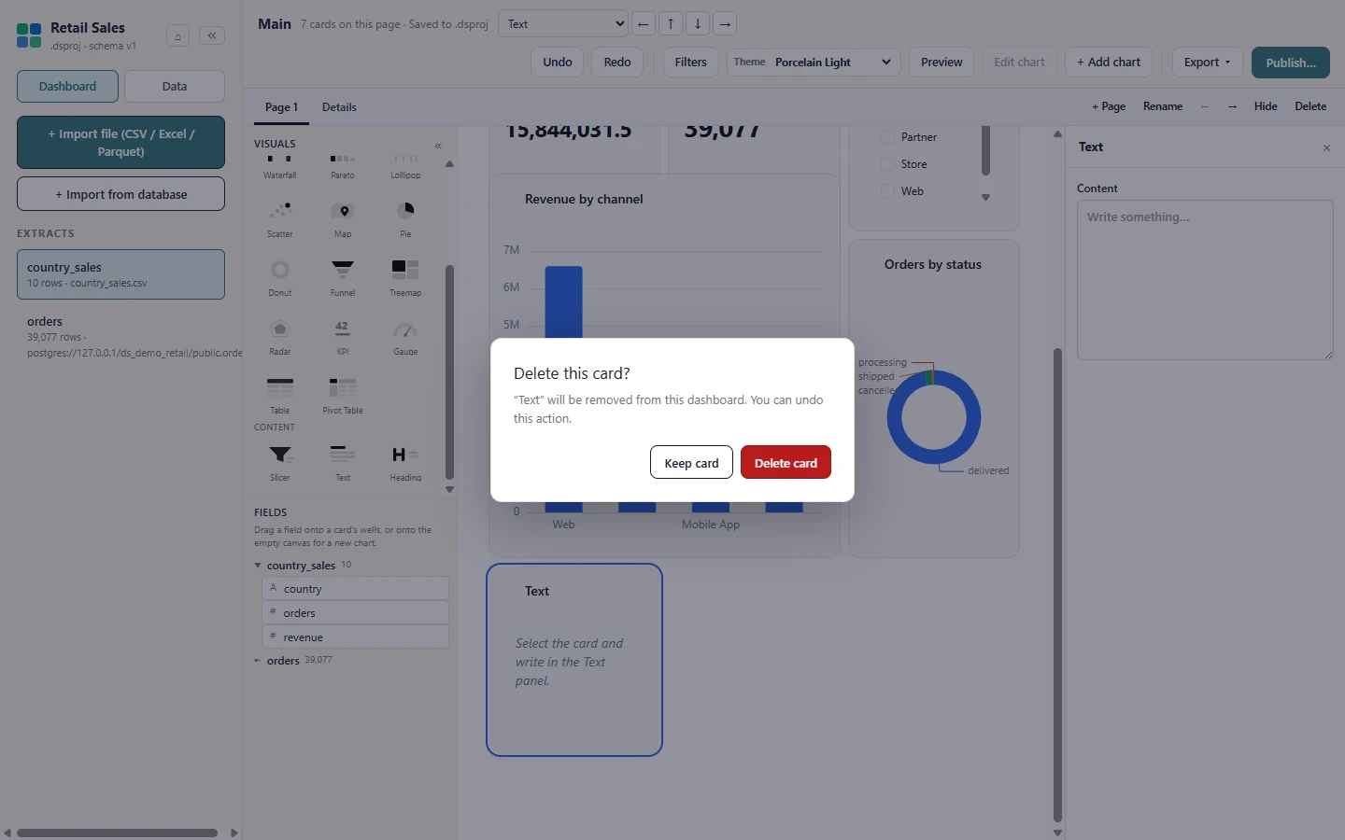The height and width of the screenshot is (840, 1345).
Task: Click the home icon beside Retail Sales
Action: pos(177,36)
